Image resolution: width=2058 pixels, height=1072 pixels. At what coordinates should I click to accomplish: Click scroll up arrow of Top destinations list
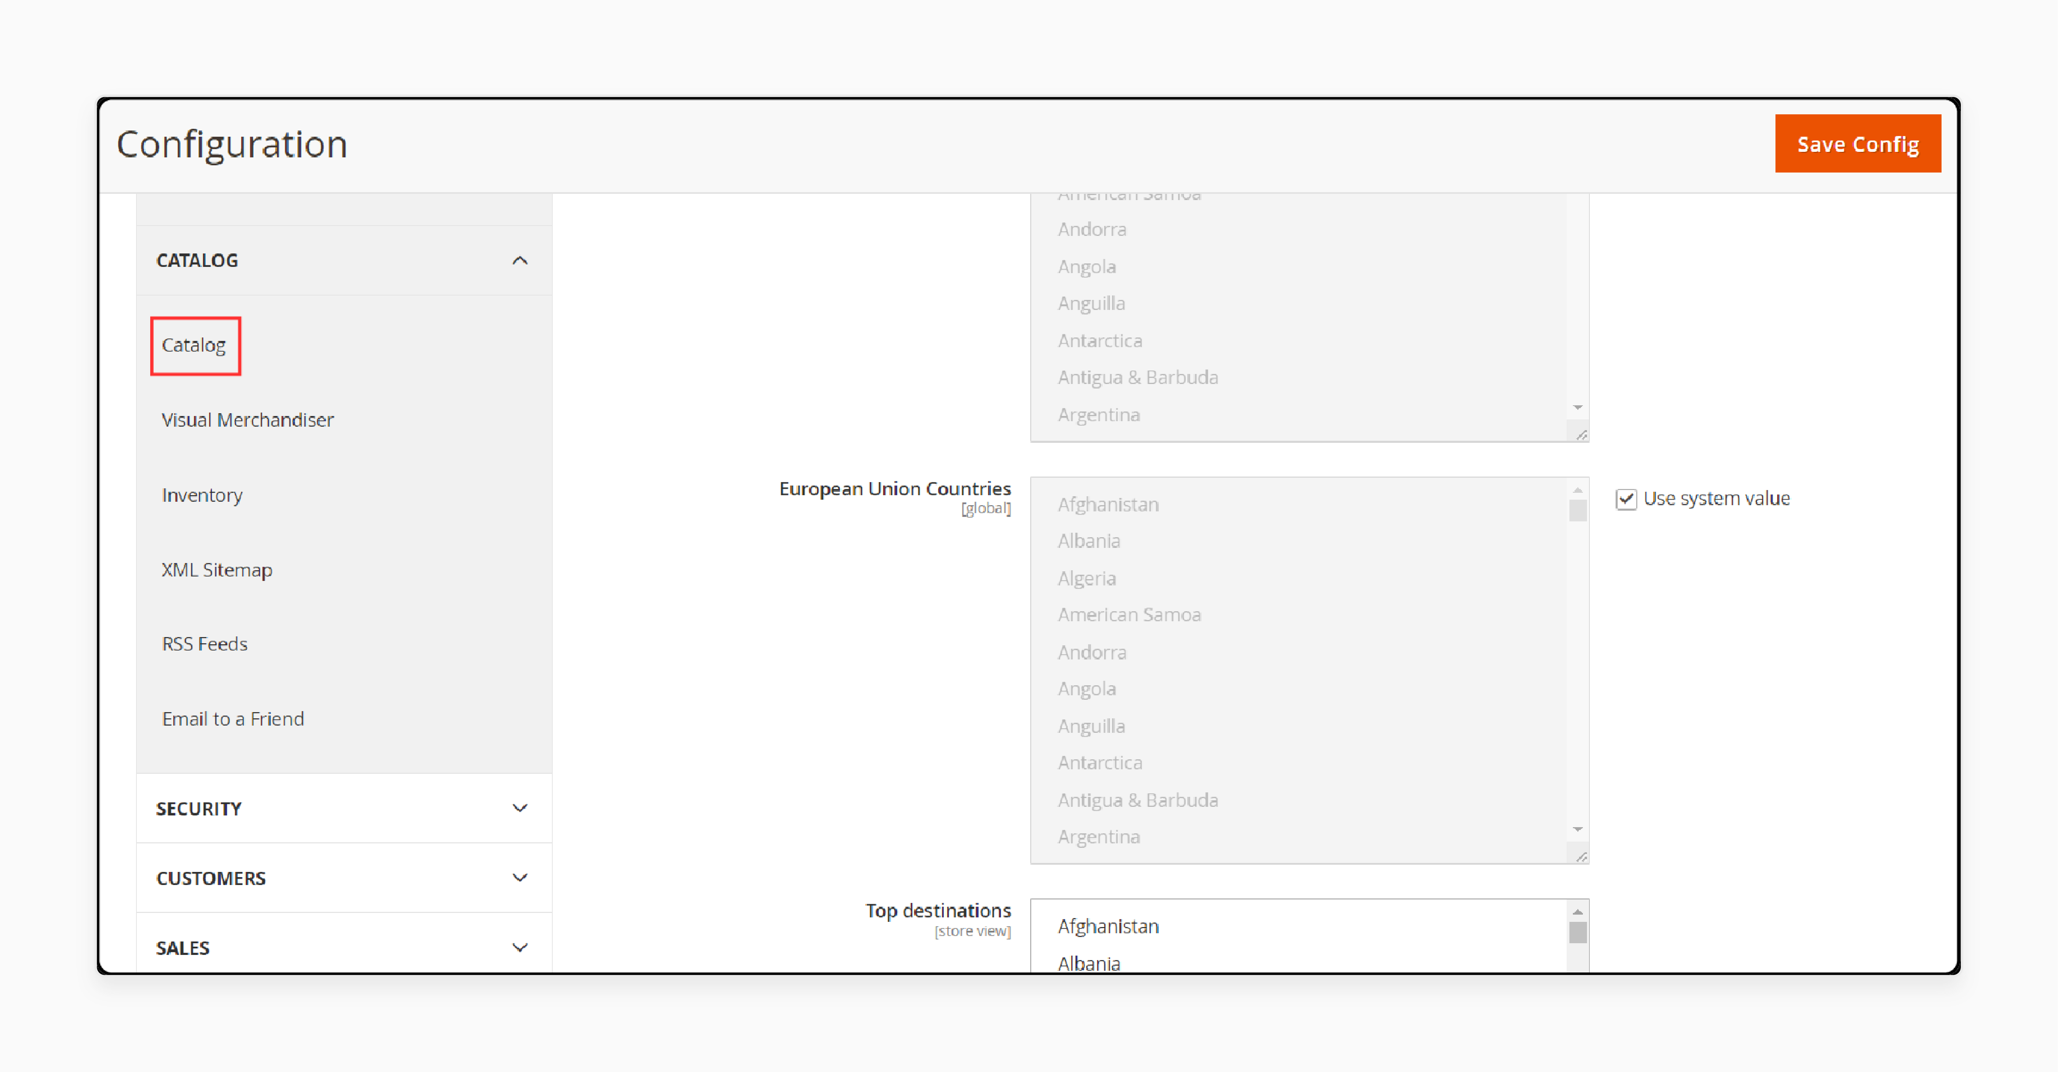1578,912
